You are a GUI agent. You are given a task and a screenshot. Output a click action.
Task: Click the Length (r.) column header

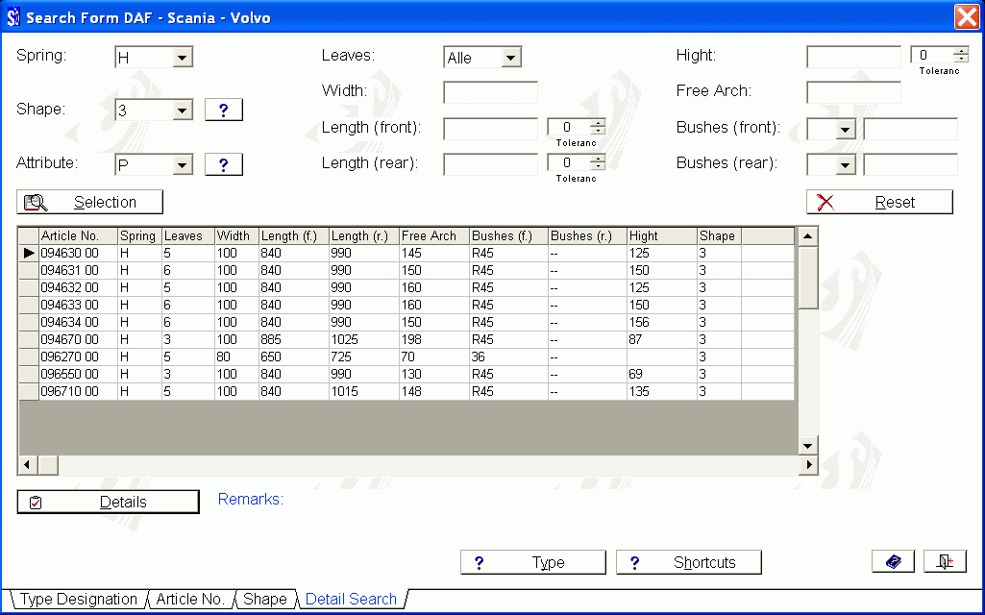[x=364, y=236]
